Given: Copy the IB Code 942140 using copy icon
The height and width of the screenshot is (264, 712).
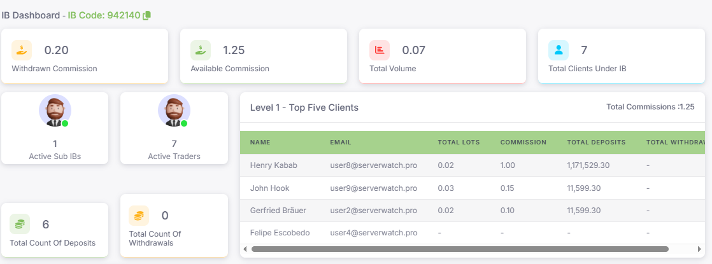Looking at the screenshot, I should tap(146, 15).
